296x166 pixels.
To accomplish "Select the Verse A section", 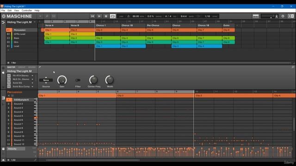I will coord(57,25).
